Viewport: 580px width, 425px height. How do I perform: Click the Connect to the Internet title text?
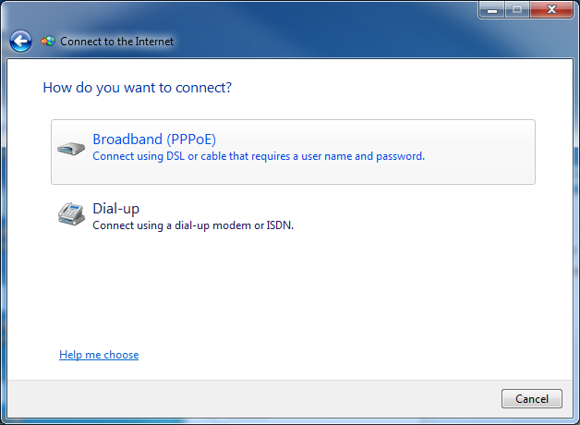pyautogui.click(x=117, y=42)
